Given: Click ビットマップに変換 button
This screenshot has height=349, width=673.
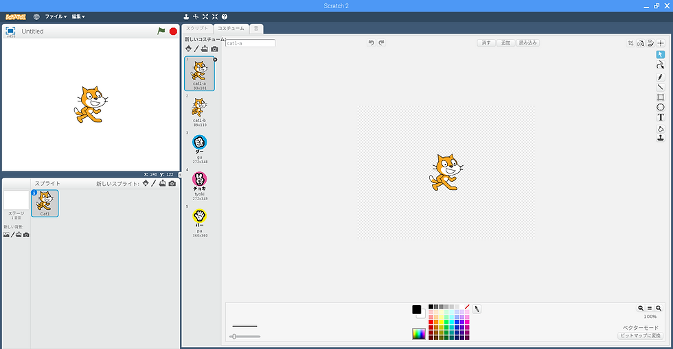Looking at the screenshot, I should [640, 336].
